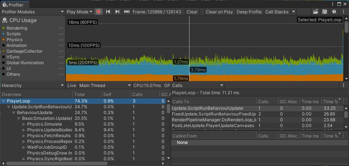Screen dimensions: 349x166
Task: Select RenderPipelineManager.DoRenderLoop row
Action: (258, 120)
